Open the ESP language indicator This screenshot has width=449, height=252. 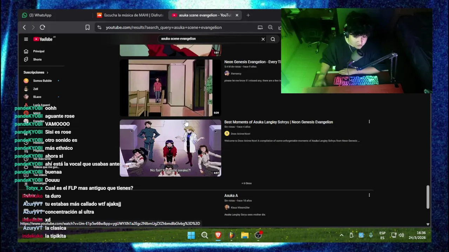(x=382, y=235)
